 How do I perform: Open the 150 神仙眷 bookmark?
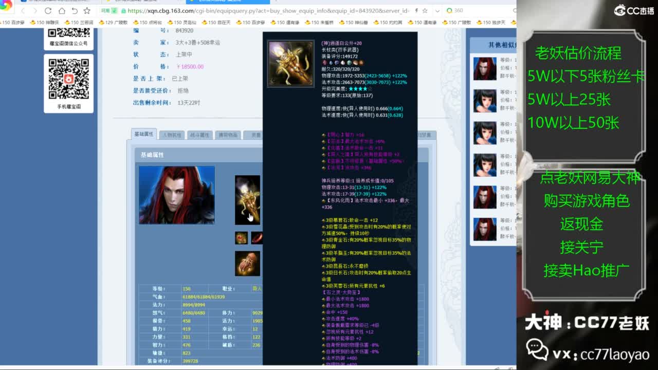(x=354, y=23)
